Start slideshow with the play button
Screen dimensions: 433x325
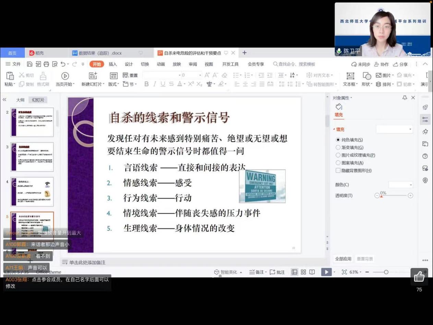(326, 272)
